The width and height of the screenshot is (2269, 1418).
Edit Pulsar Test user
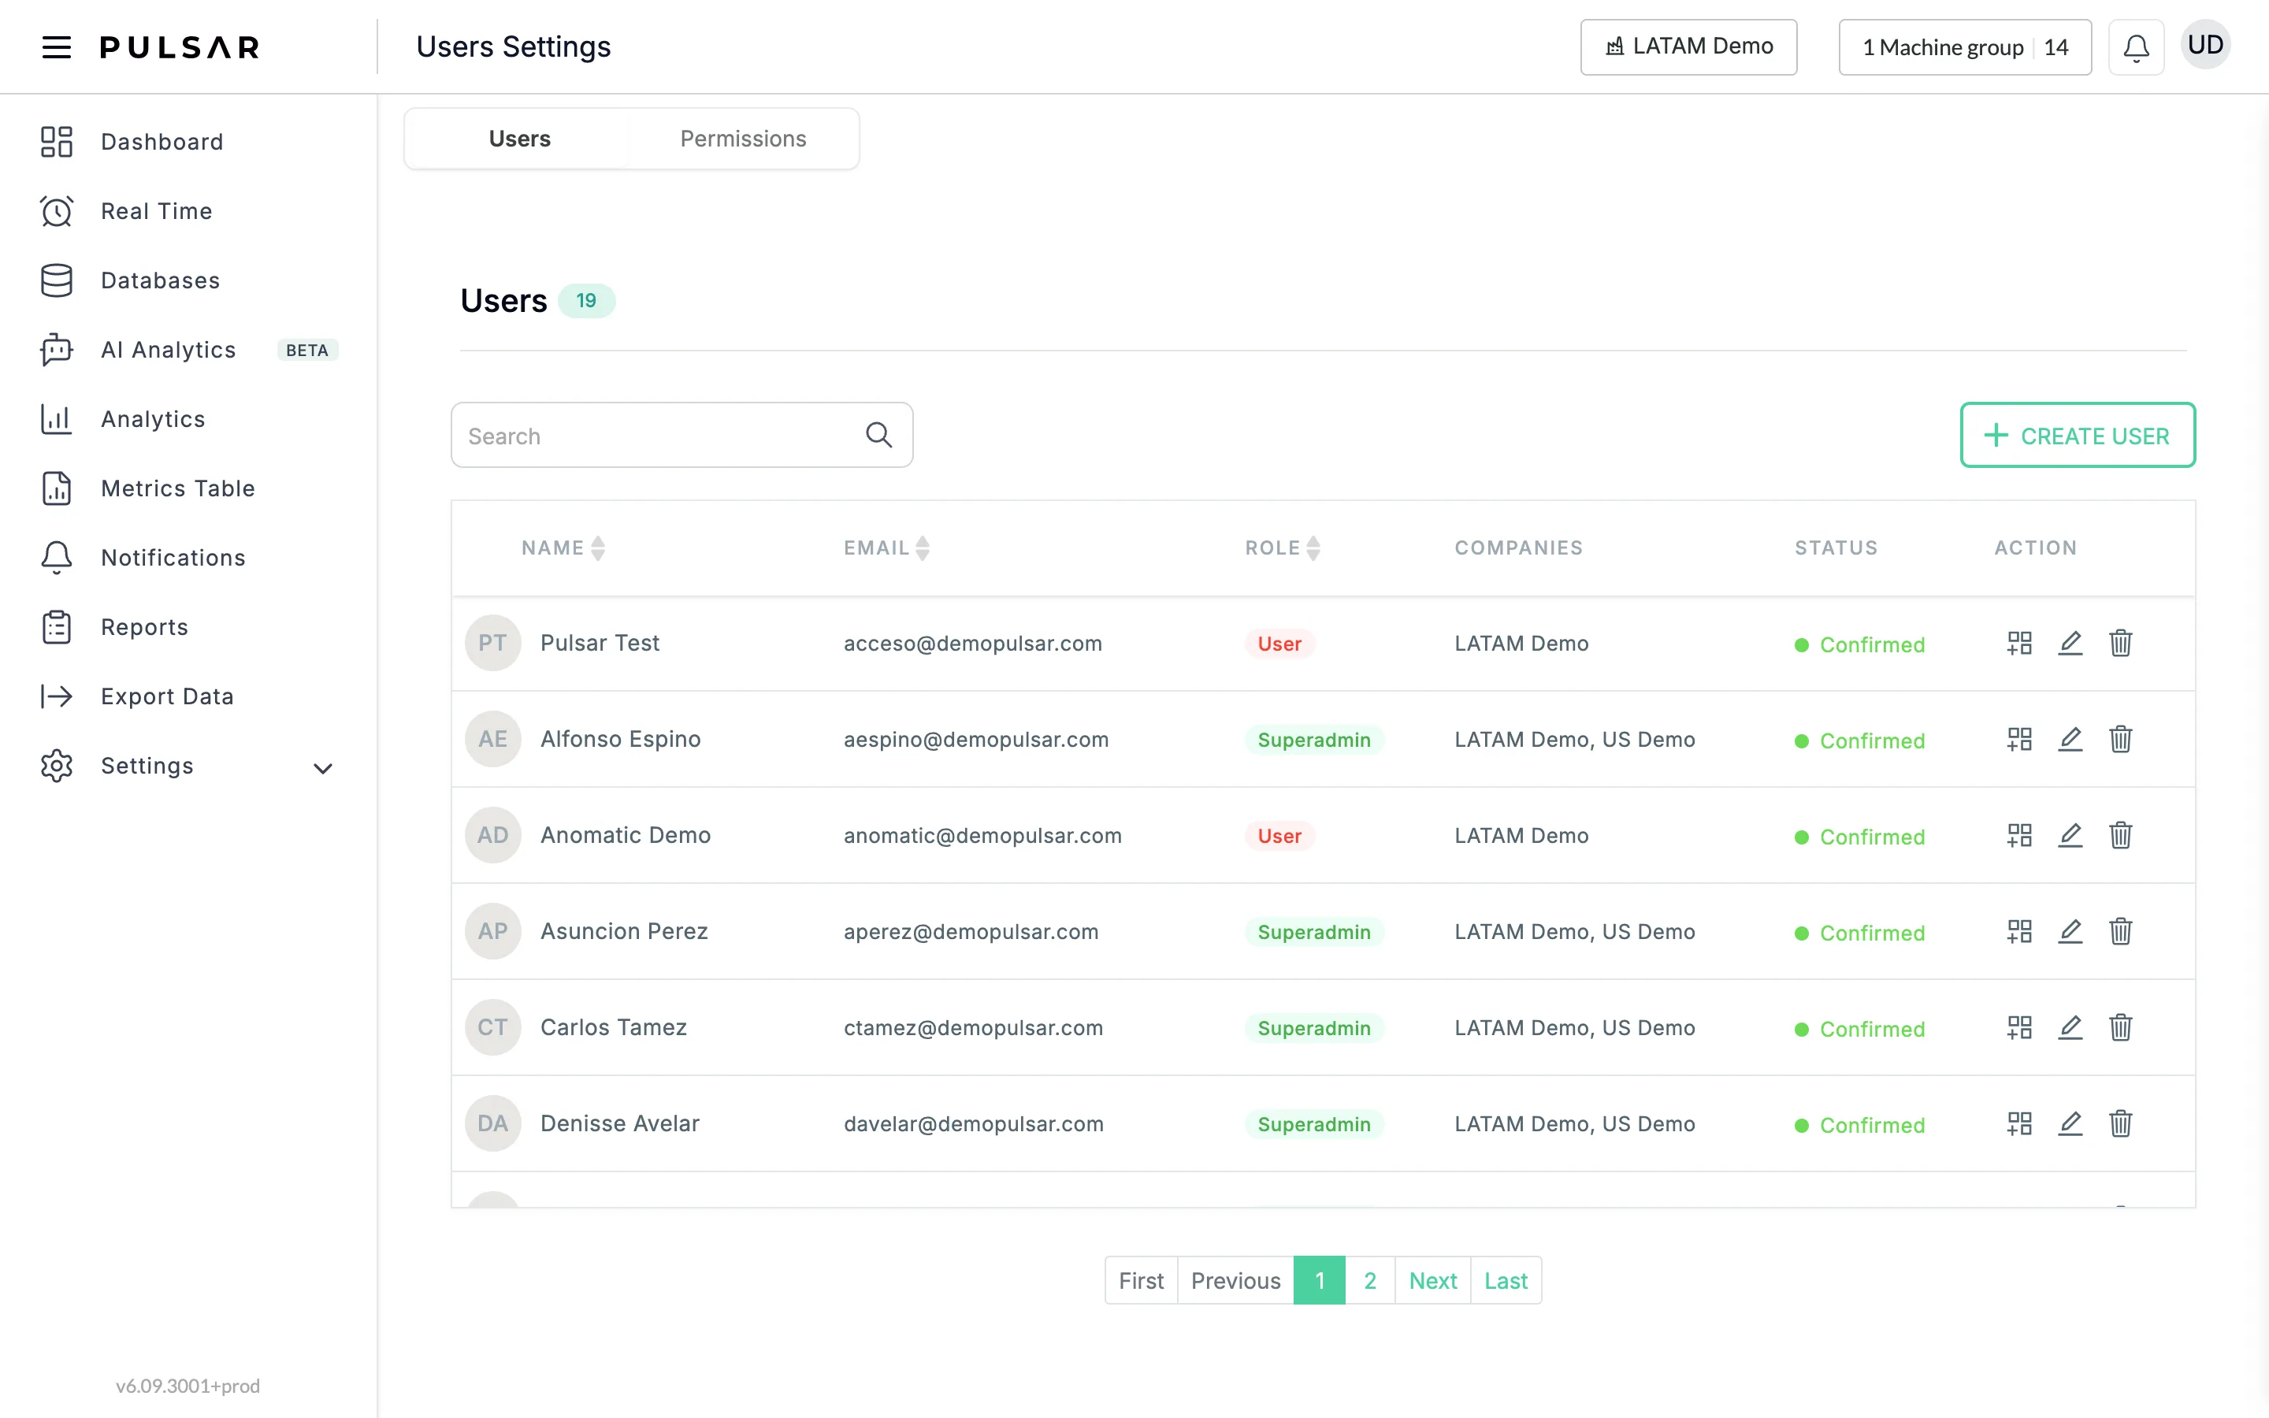(2070, 644)
